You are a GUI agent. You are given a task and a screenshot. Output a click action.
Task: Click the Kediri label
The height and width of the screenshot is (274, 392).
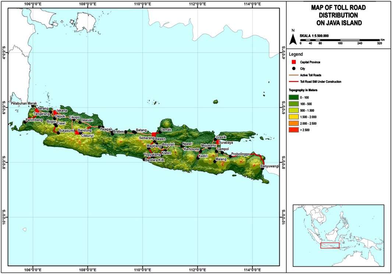coord(204,156)
